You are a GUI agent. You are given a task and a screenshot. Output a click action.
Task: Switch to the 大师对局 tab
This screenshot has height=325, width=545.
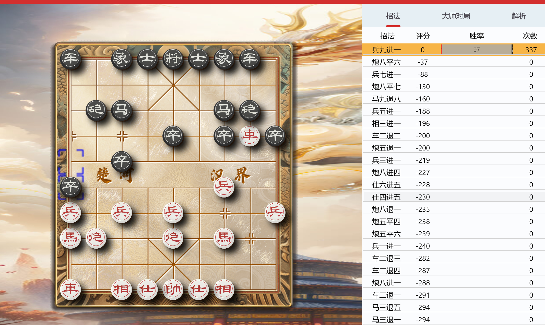[456, 16]
